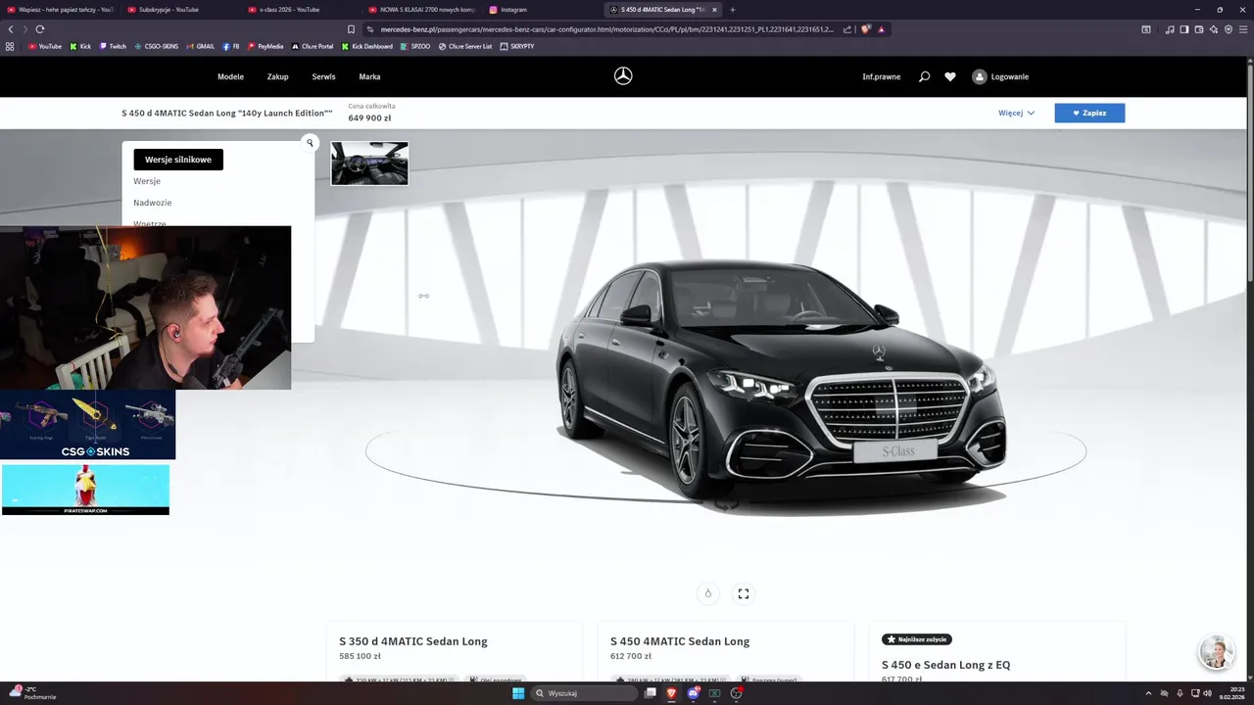This screenshot has width=1254, height=705.
Task: Go back in browser history
Action: click(11, 29)
